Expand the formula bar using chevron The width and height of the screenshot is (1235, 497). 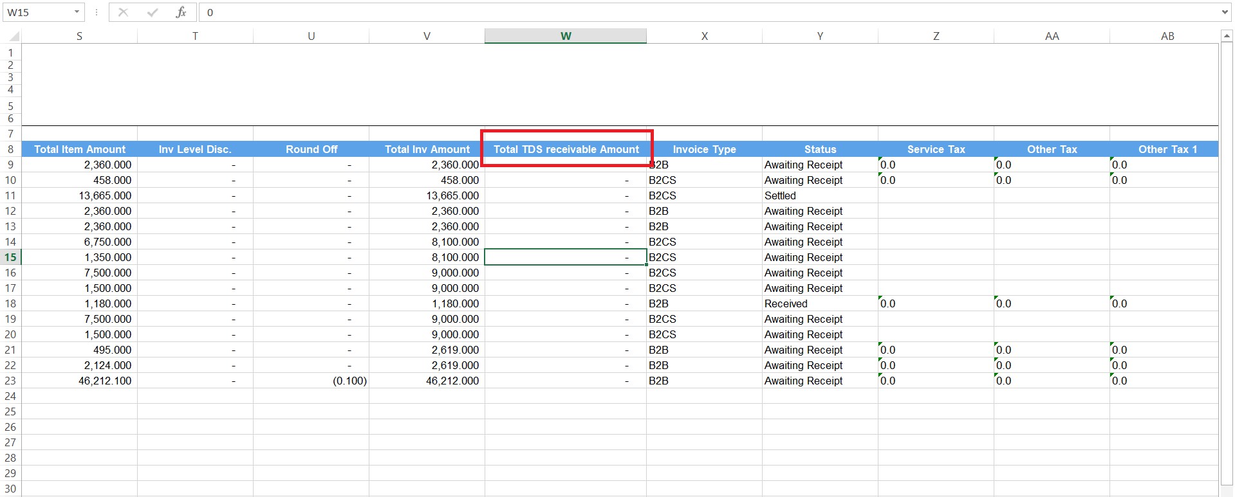pos(1225,12)
